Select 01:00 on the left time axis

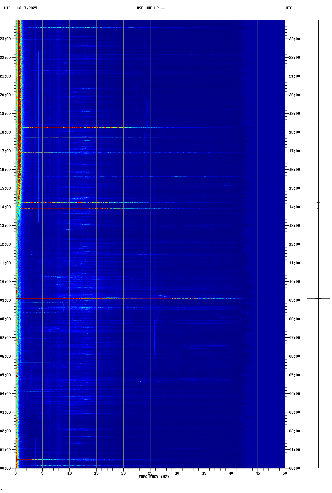(5, 450)
